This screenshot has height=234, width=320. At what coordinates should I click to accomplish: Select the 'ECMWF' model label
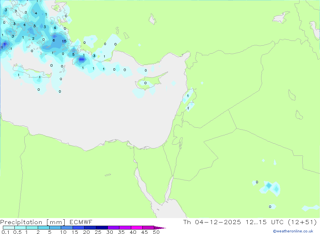point(81,222)
